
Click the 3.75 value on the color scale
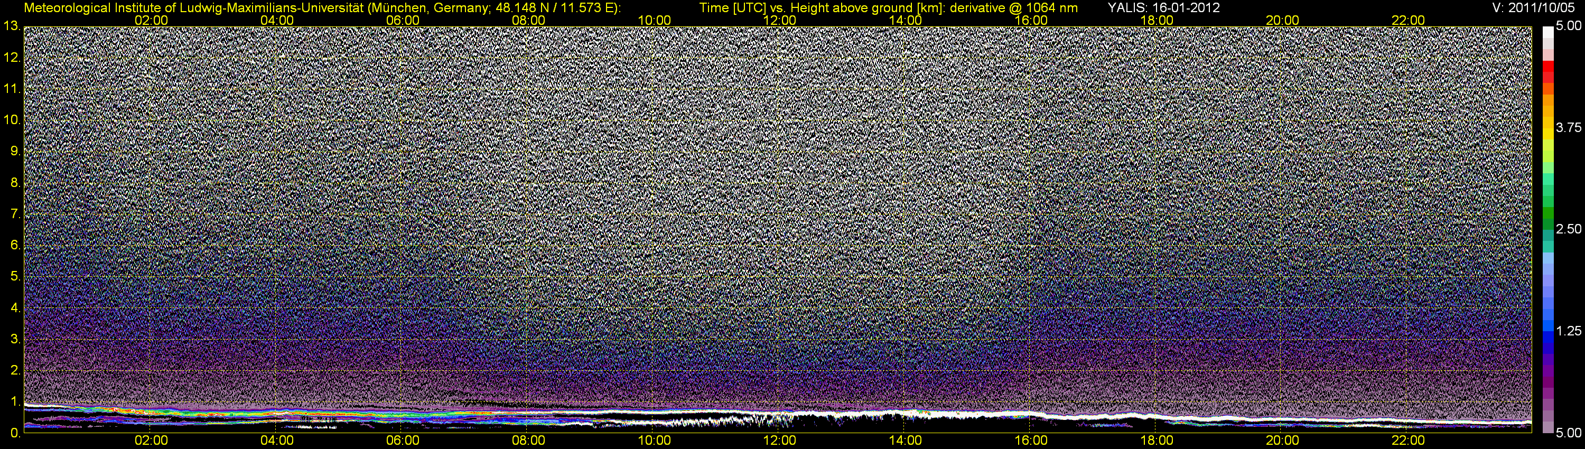[1568, 128]
